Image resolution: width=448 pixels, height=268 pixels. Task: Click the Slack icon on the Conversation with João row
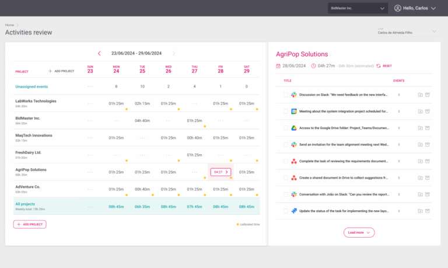[294, 194]
